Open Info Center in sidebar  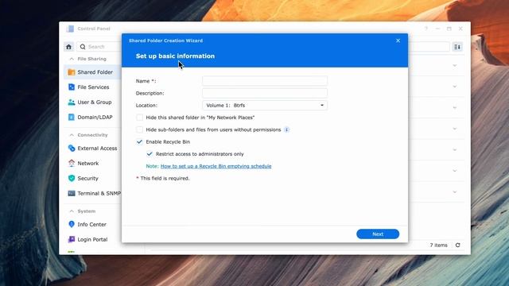click(x=92, y=224)
